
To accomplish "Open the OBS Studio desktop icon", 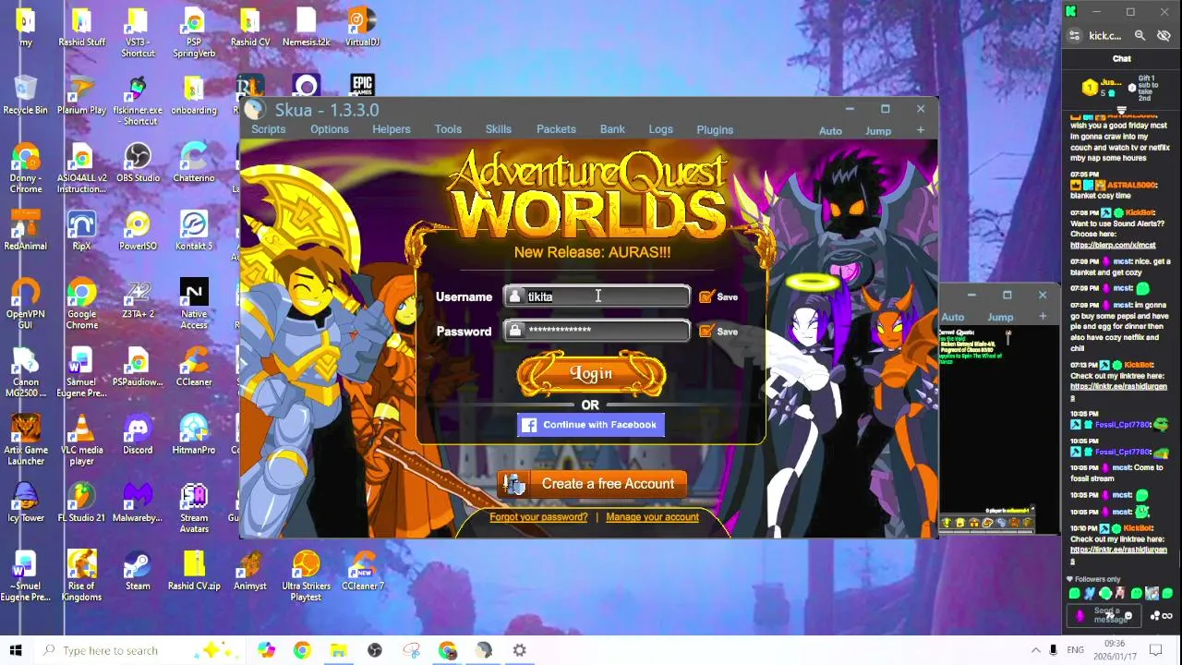I will 138,163.
